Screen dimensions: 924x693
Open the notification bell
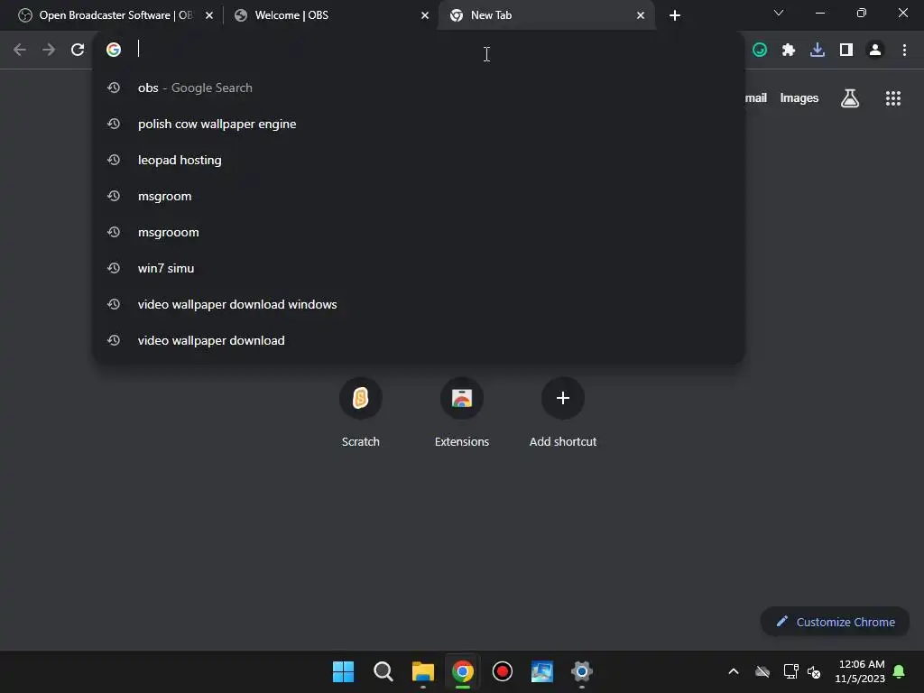click(x=899, y=671)
